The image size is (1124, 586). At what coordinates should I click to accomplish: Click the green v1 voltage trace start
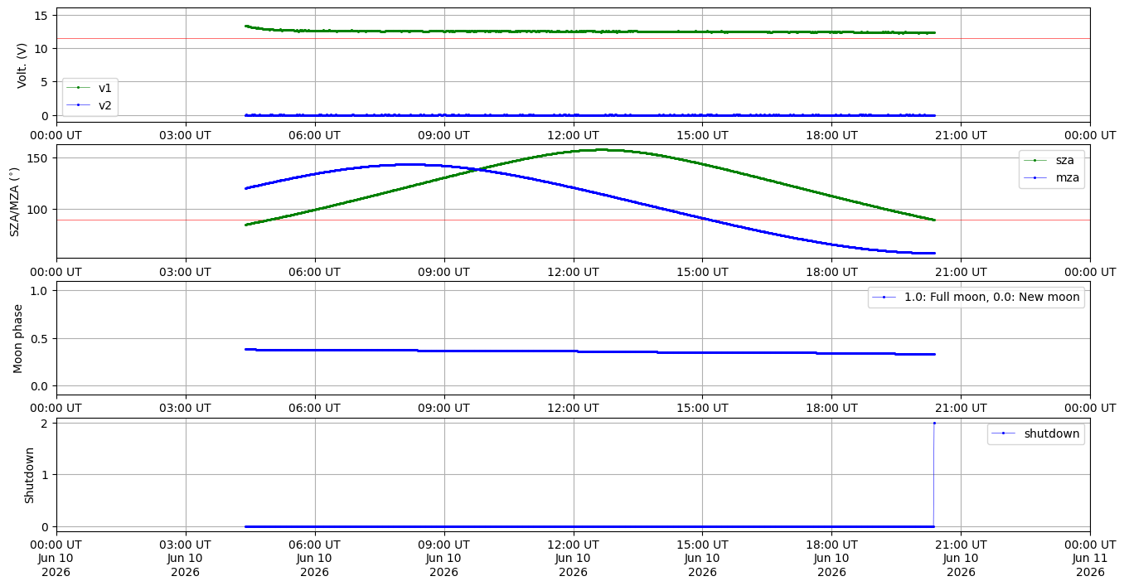(246, 26)
